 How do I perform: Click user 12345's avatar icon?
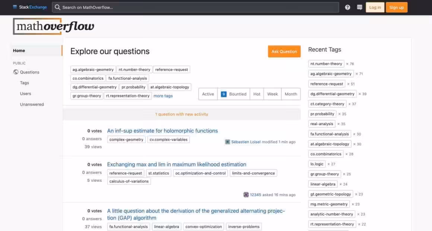(246, 194)
